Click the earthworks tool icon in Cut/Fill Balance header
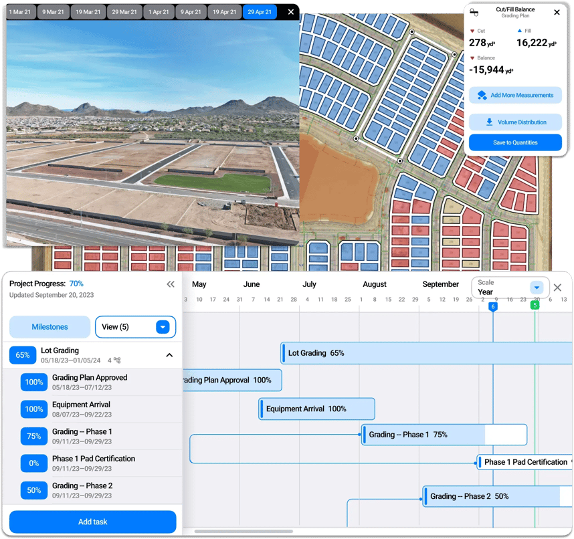 point(474,11)
